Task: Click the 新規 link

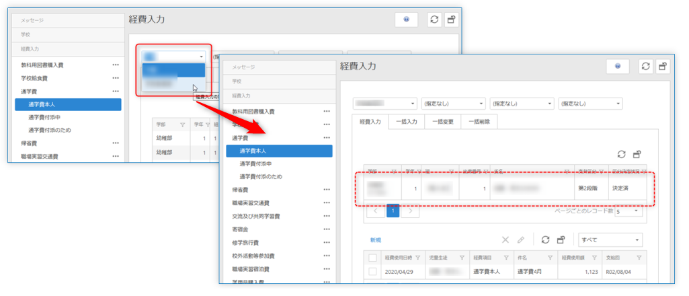Action: pos(375,240)
